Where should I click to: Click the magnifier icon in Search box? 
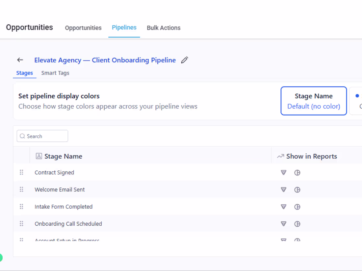coord(22,136)
